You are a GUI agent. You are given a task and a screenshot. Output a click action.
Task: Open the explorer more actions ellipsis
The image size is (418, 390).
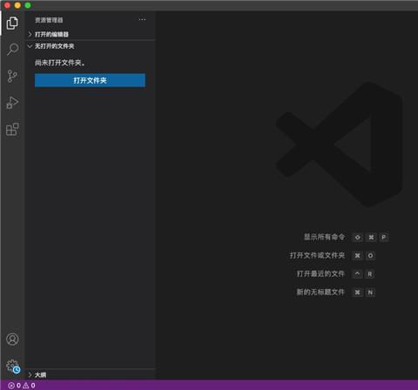[142, 20]
